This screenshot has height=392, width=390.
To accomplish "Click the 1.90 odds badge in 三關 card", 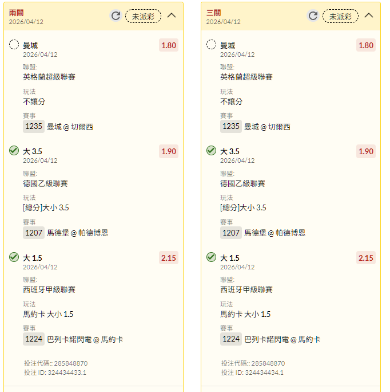I will (366, 151).
